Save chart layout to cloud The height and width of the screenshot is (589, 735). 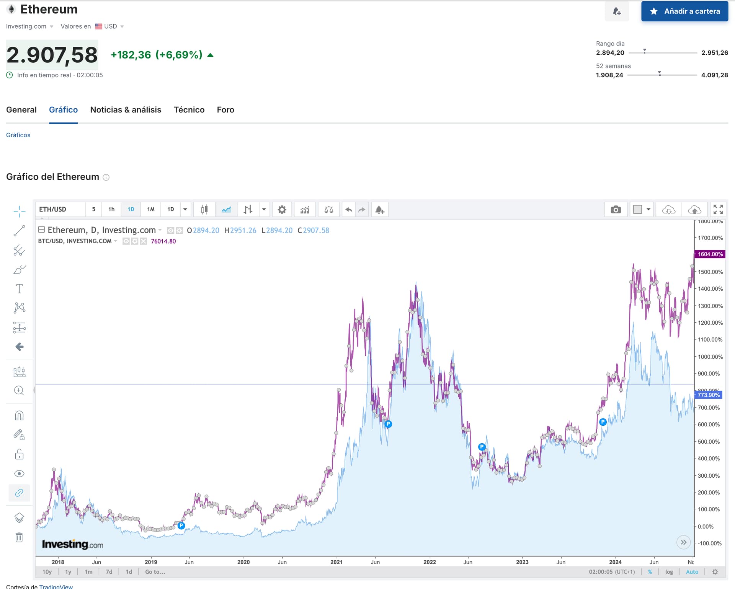[x=694, y=210]
